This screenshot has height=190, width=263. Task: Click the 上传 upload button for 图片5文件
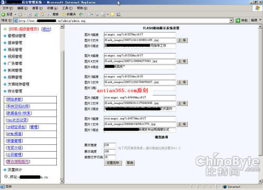(182, 40)
